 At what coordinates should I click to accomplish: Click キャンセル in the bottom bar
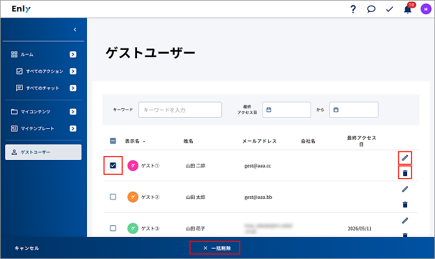coord(27,248)
